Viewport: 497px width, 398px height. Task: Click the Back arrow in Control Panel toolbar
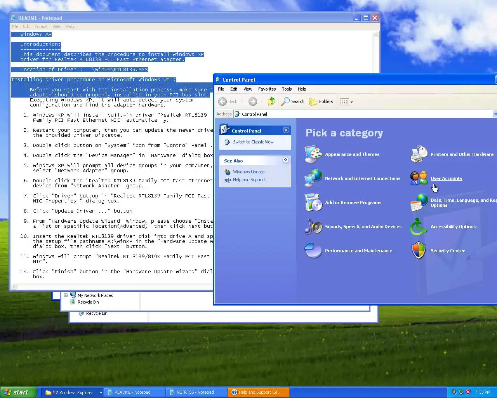point(222,101)
